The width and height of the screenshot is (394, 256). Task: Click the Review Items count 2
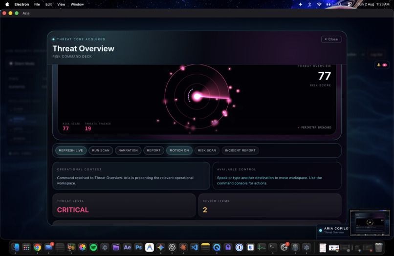coord(205,210)
